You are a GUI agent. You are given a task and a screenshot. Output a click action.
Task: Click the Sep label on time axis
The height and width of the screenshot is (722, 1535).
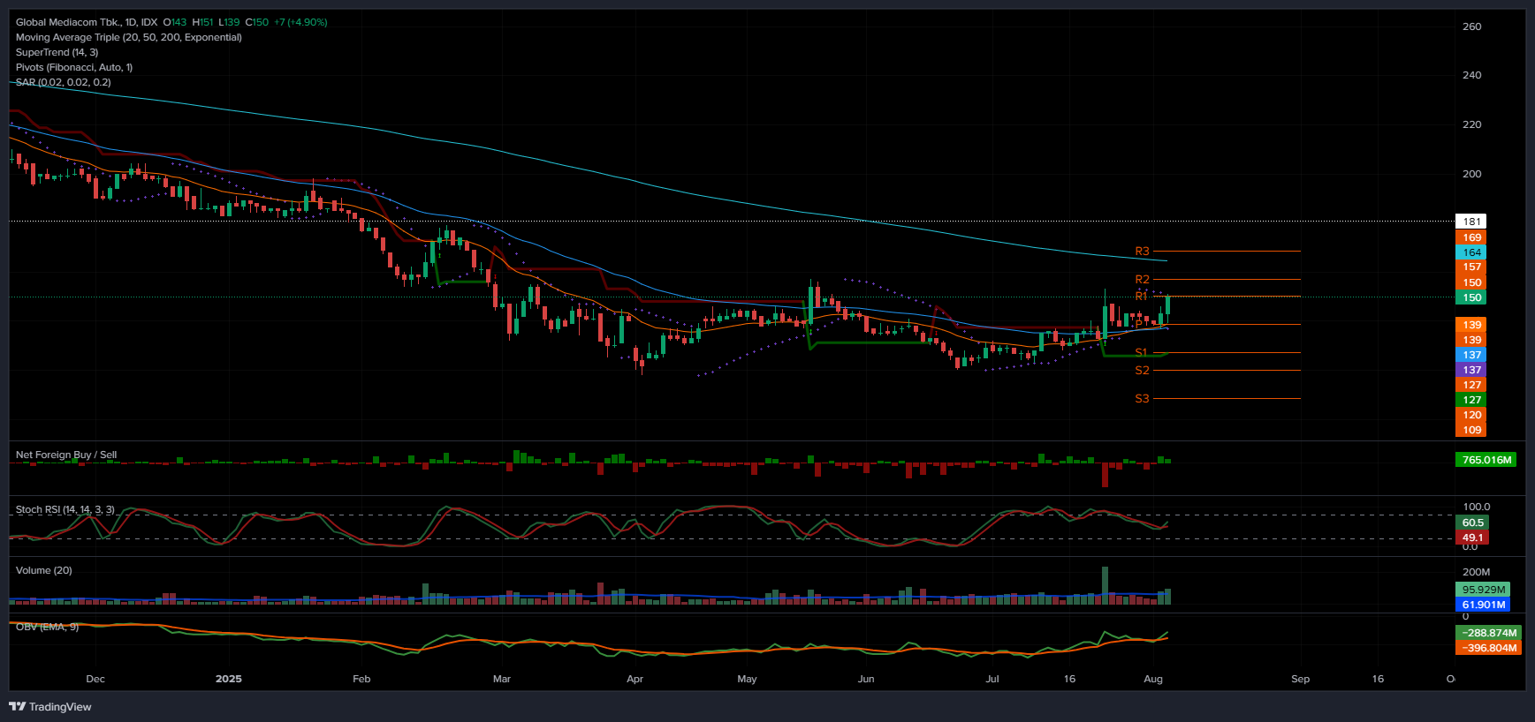[1300, 679]
